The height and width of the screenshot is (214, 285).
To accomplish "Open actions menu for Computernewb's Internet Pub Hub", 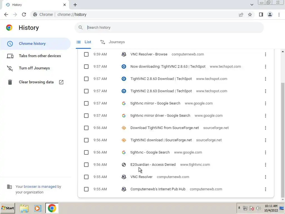I will click(x=265, y=189).
